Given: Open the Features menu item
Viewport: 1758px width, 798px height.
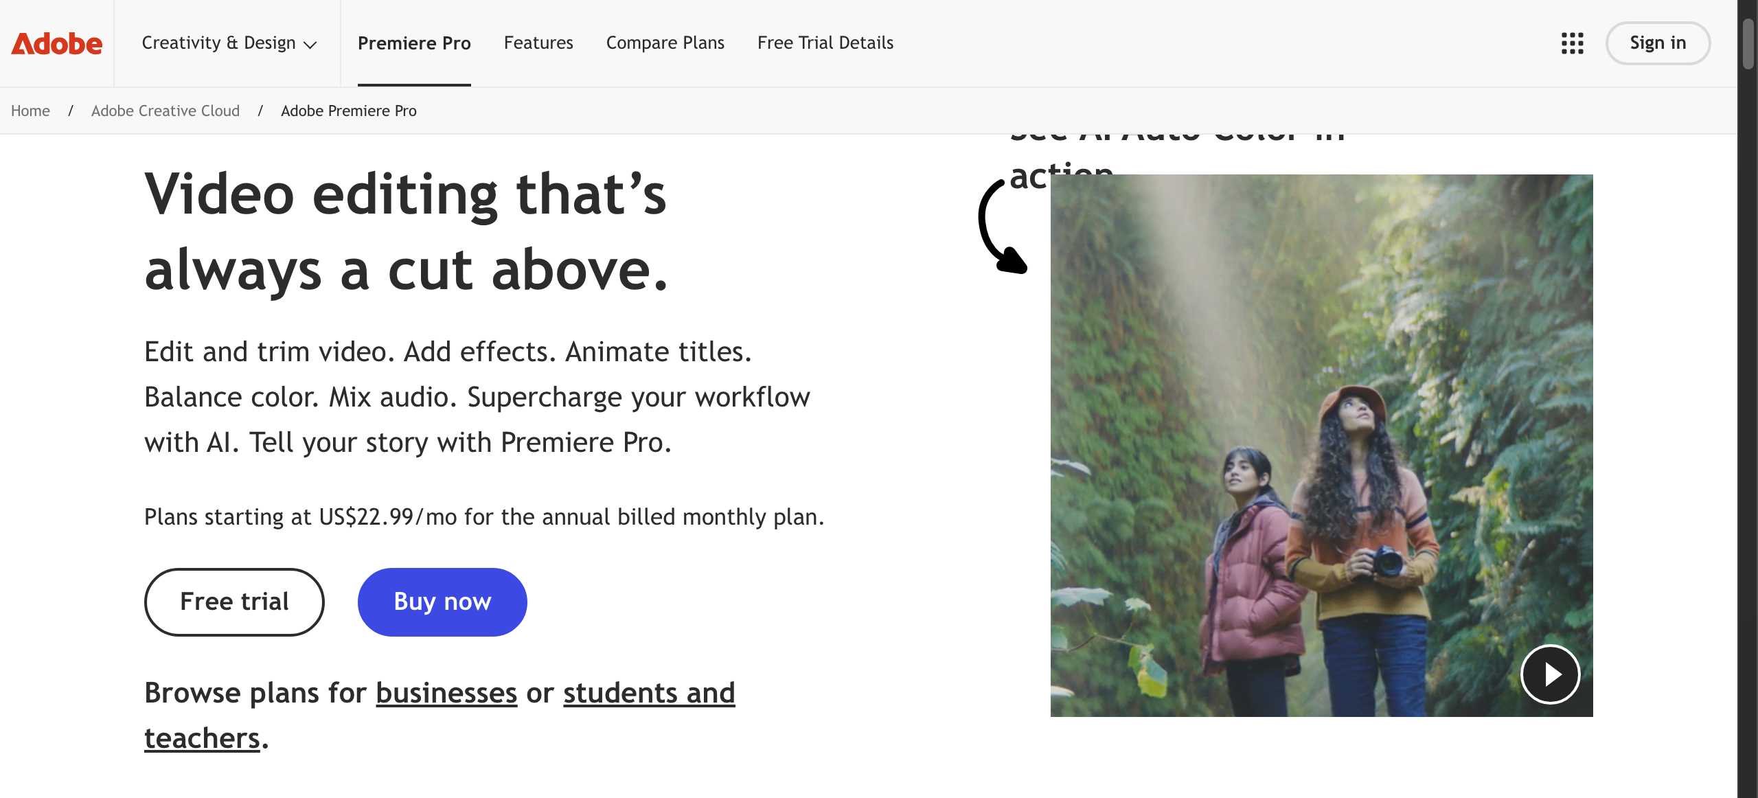Looking at the screenshot, I should coord(538,43).
